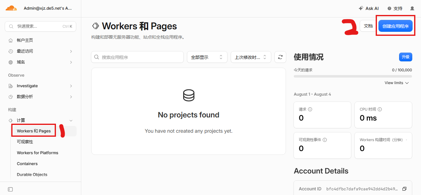Click the 快速搜索 quick search field
The width and height of the screenshot is (421, 195).
41,26
